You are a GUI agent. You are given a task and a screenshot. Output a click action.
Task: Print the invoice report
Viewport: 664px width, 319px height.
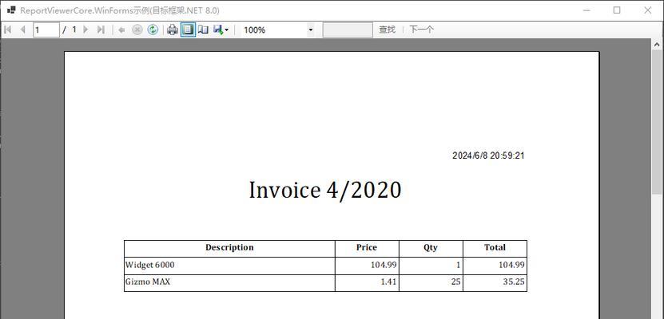(172, 30)
